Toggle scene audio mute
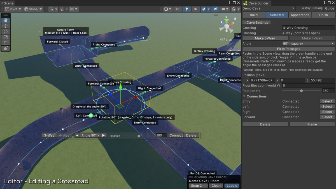This screenshot has height=189, width=336. coord(195,9)
